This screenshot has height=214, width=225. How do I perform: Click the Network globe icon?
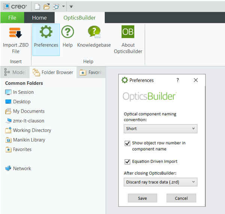(x=8, y=168)
